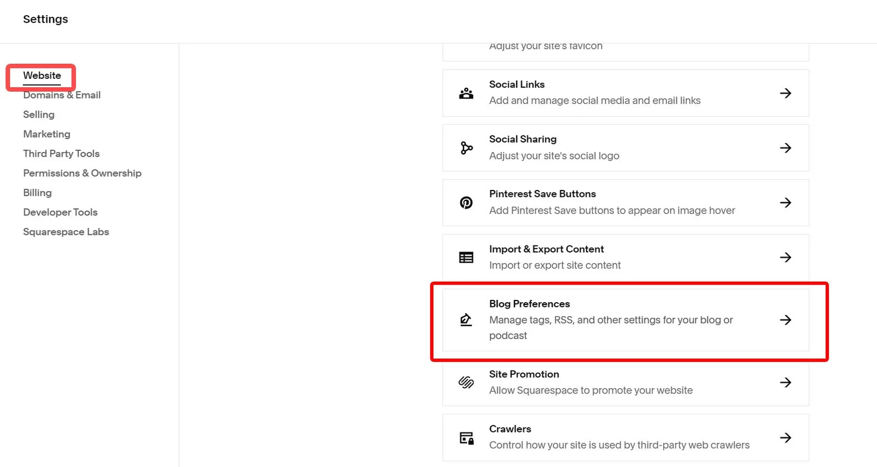This screenshot has height=467, width=877.
Task: Click the Site Promotion squiggle icon
Action: (x=466, y=382)
